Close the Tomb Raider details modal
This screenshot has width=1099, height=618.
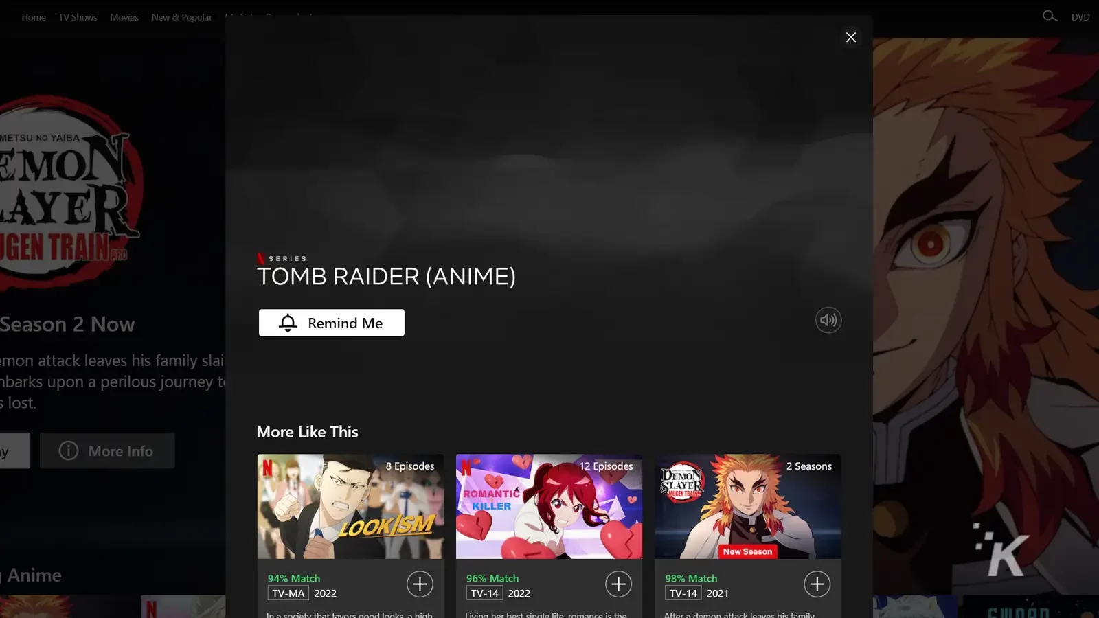coord(850,37)
